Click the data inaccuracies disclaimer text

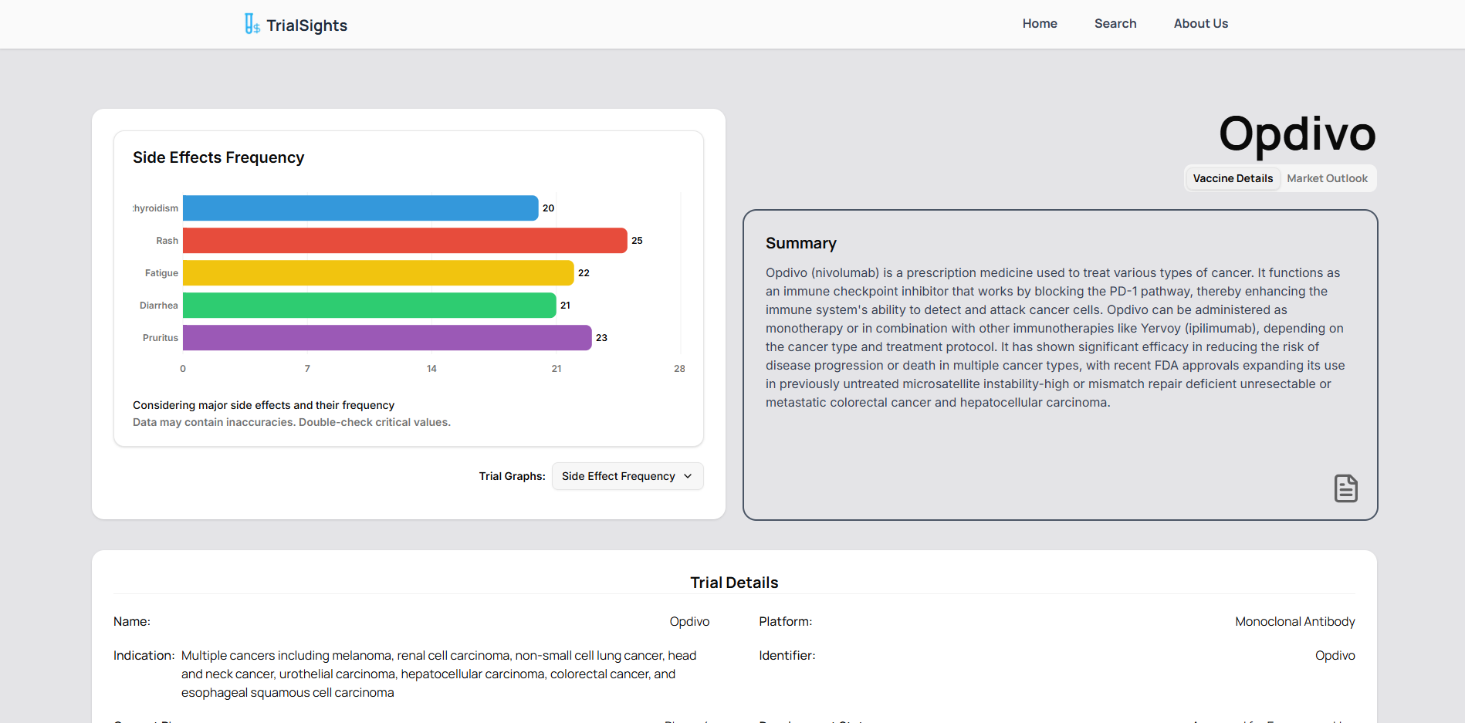tap(292, 422)
